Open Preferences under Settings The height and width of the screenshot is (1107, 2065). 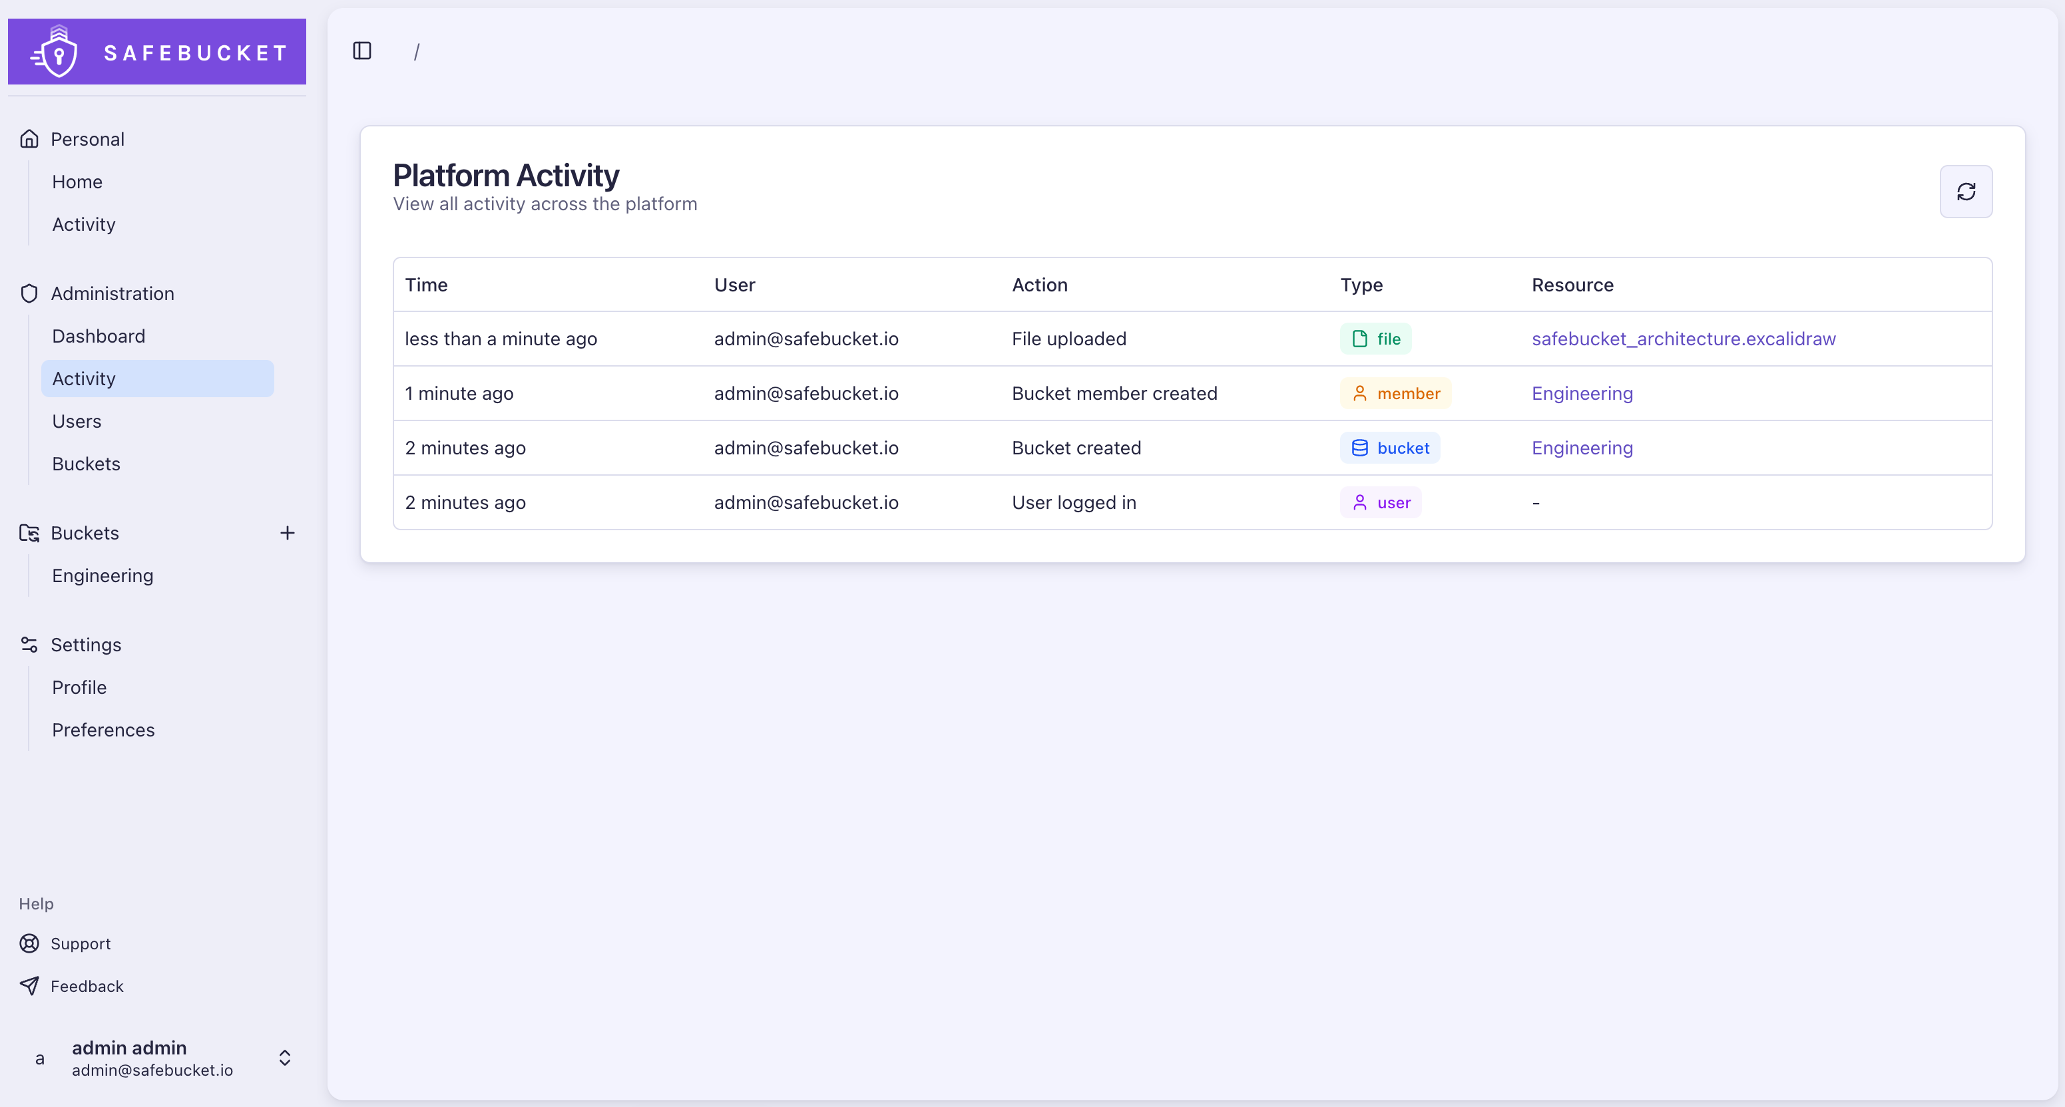pyautogui.click(x=103, y=730)
